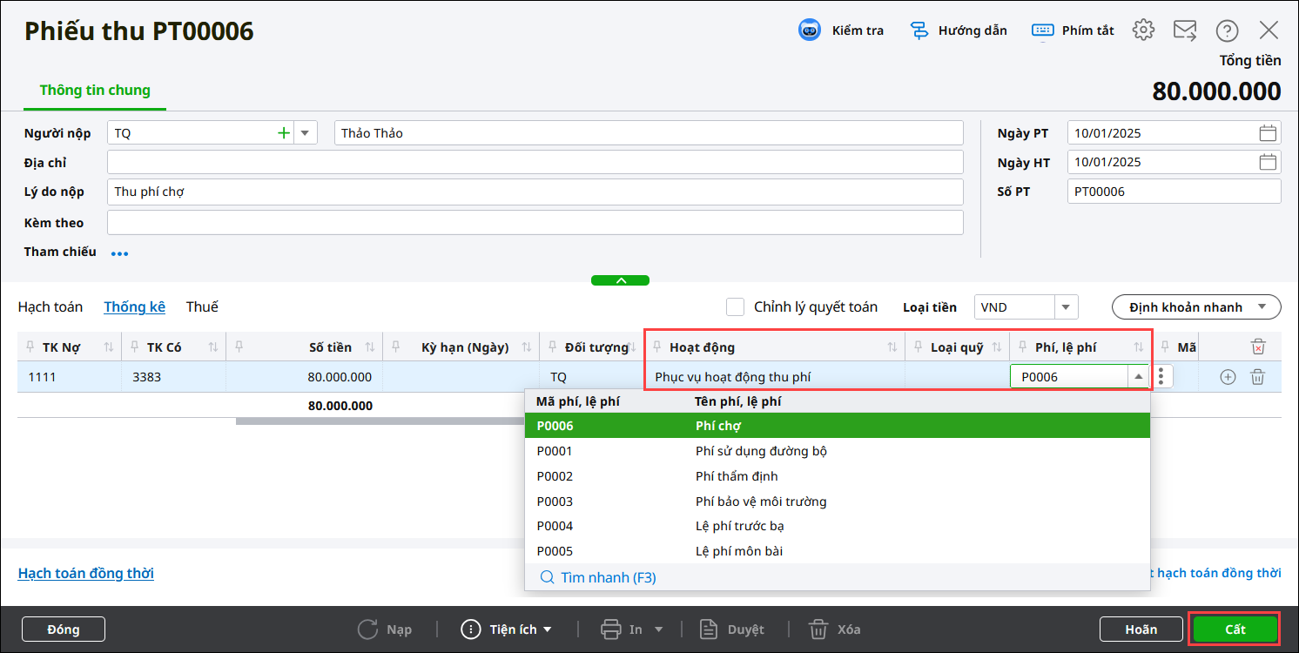The image size is (1299, 653).
Task: Click the add row plus icon
Action: pos(1228,377)
